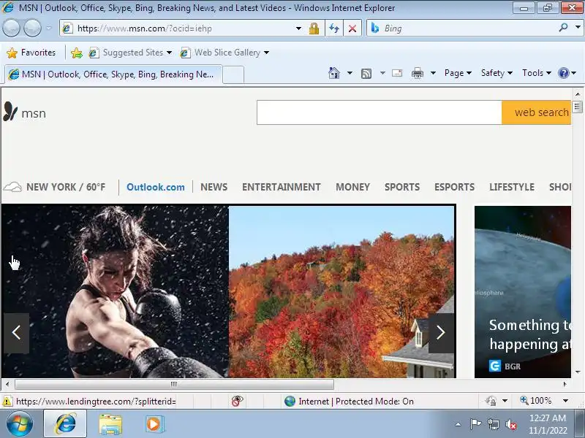This screenshot has height=438, width=585.
Task: Click the 100% zoom level button
Action: tap(535, 401)
